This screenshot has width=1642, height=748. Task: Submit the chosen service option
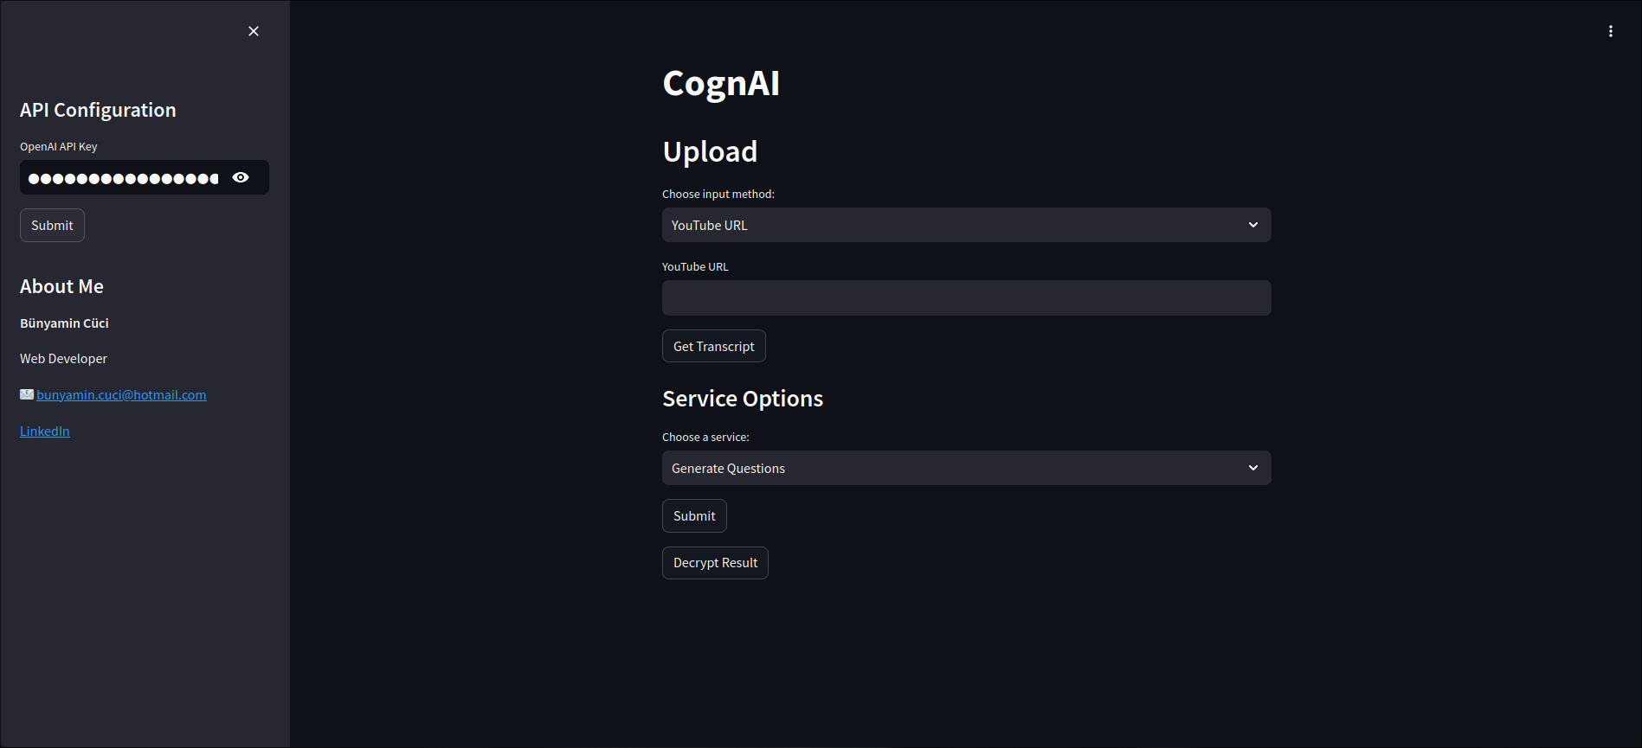(x=694, y=516)
